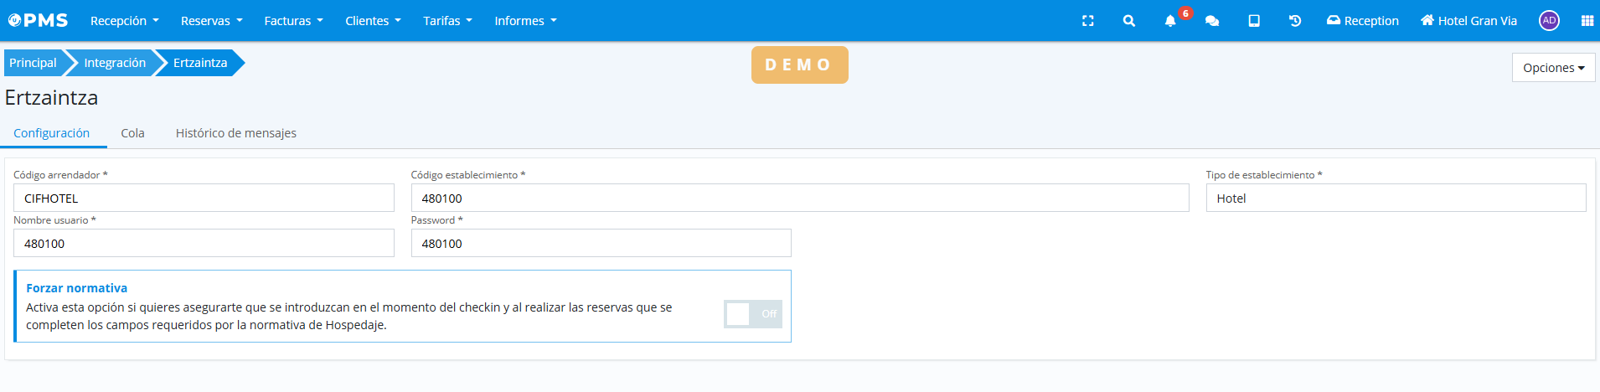The height and width of the screenshot is (392, 1600).
Task: Expand the Opciones dropdown
Action: click(1553, 68)
